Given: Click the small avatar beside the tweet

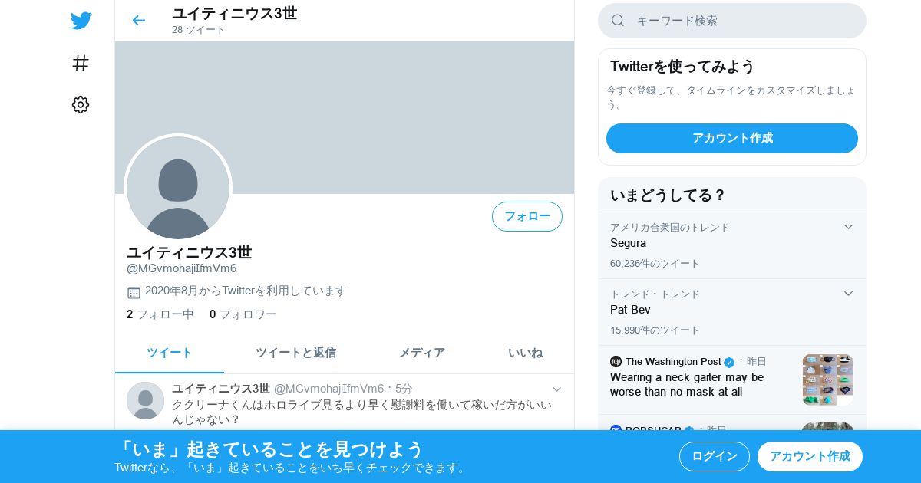Looking at the screenshot, I should pos(145,400).
